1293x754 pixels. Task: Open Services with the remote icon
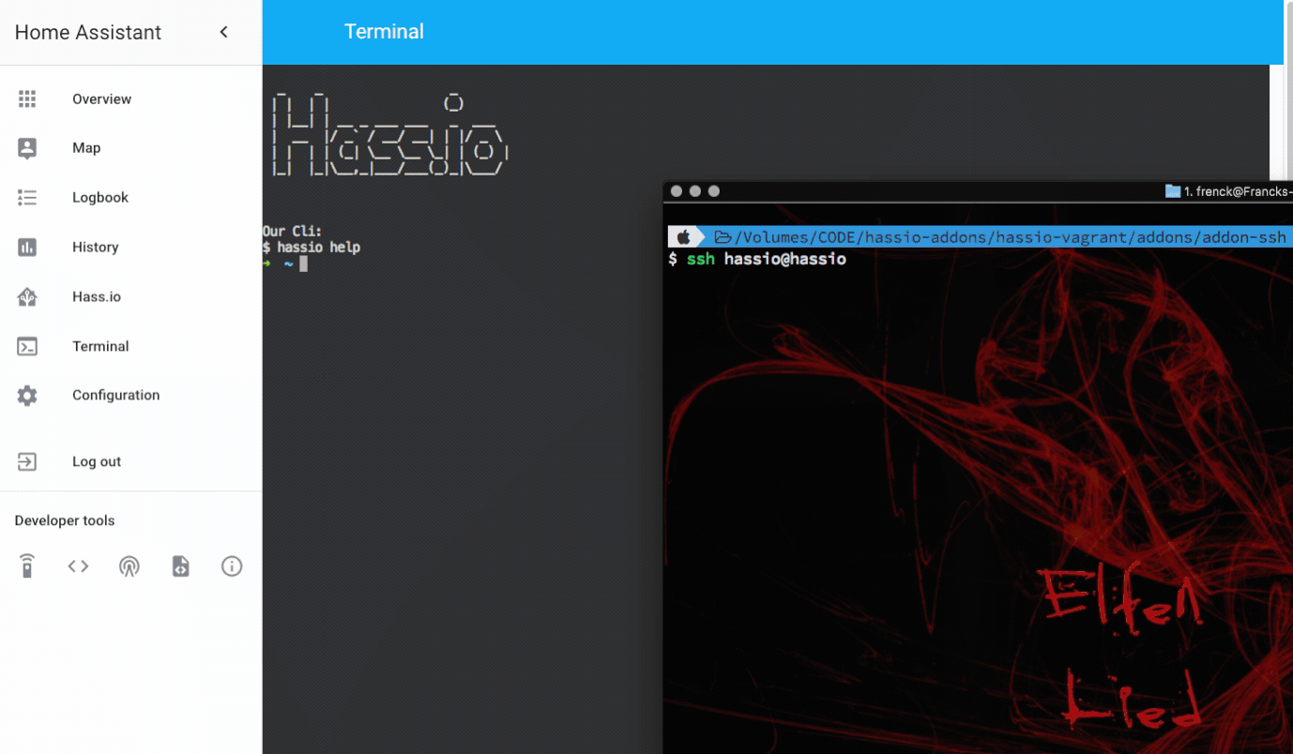(27, 565)
